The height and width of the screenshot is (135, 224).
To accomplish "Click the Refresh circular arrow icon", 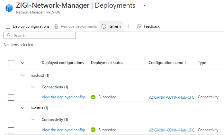I will pos(104,26).
